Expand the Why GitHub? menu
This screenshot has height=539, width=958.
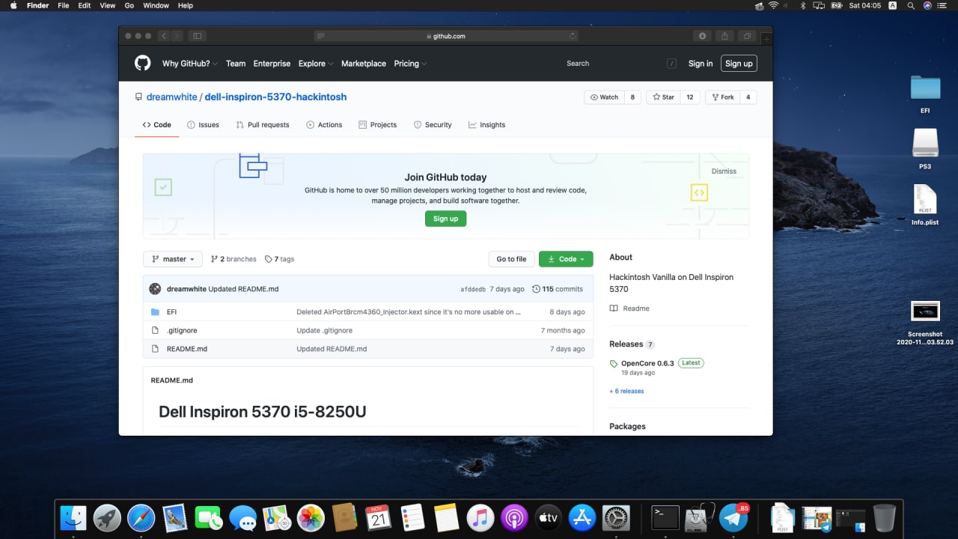pyautogui.click(x=190, y=64)
